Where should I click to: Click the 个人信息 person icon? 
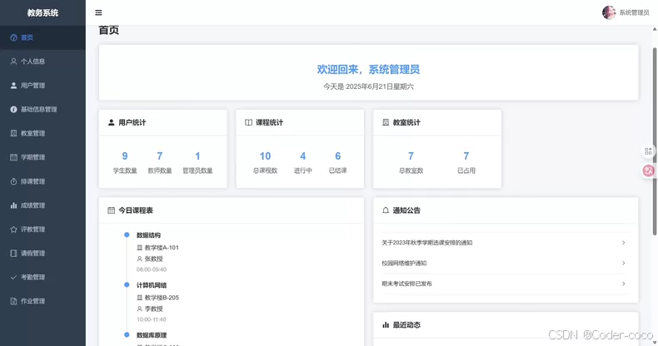click(14, 62)
